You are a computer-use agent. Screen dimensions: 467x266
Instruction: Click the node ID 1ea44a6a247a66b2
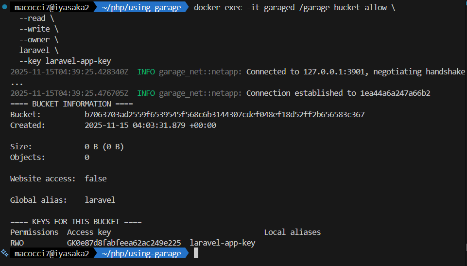[395, 93]
